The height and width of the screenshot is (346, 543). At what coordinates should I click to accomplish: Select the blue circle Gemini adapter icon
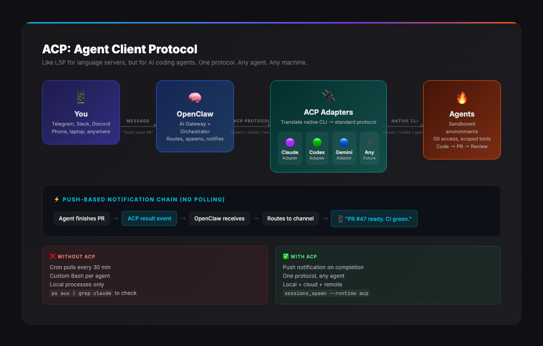(x=344, y=142)
